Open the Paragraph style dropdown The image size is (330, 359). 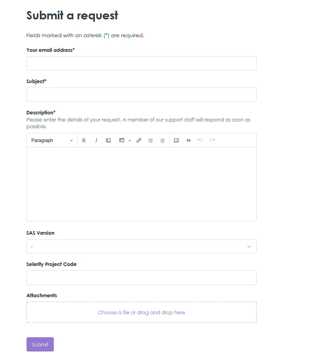[52, 141]
